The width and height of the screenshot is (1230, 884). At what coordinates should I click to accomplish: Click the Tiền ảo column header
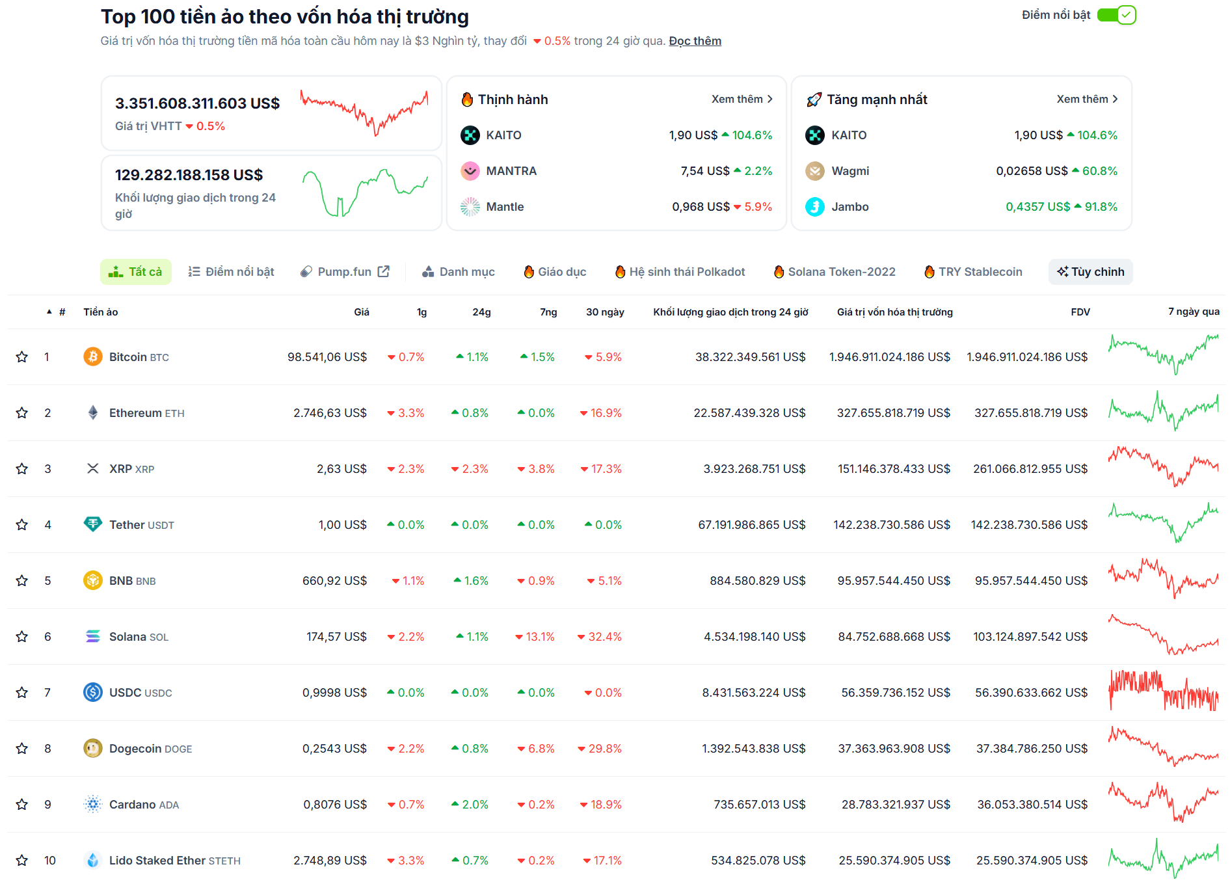(x=101, y=312)
